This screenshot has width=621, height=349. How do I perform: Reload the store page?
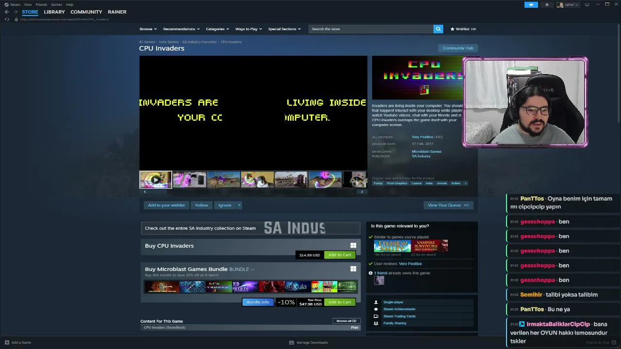7,19
